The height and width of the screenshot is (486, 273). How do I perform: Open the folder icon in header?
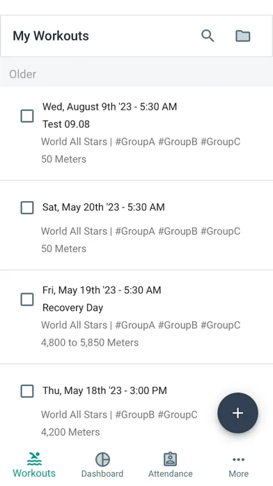[242, 36]
